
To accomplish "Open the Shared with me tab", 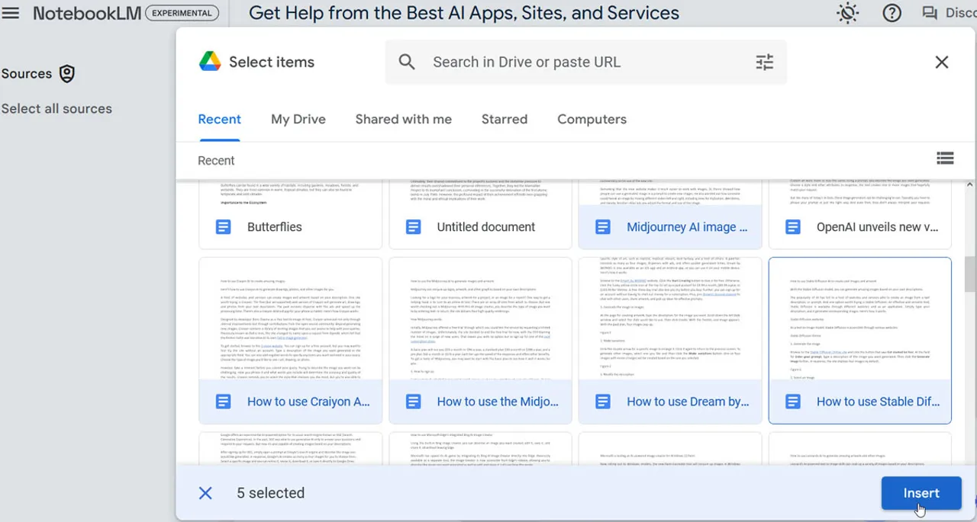I will pyautogui.click(x=403, y=119).
